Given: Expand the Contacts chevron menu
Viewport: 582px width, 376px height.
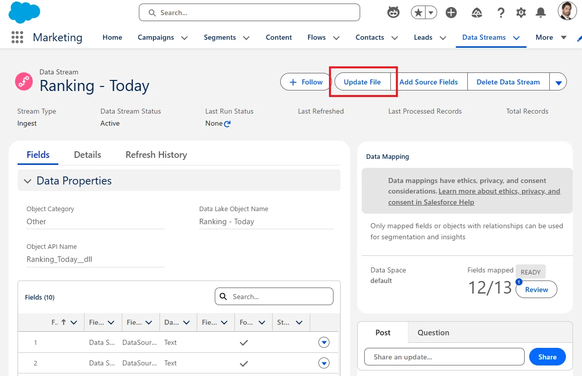Looking at the screenshot, I should pos(394,38).
